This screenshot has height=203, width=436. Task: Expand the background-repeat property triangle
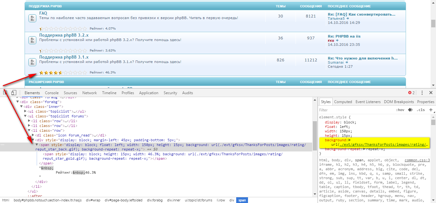(365, 149)
